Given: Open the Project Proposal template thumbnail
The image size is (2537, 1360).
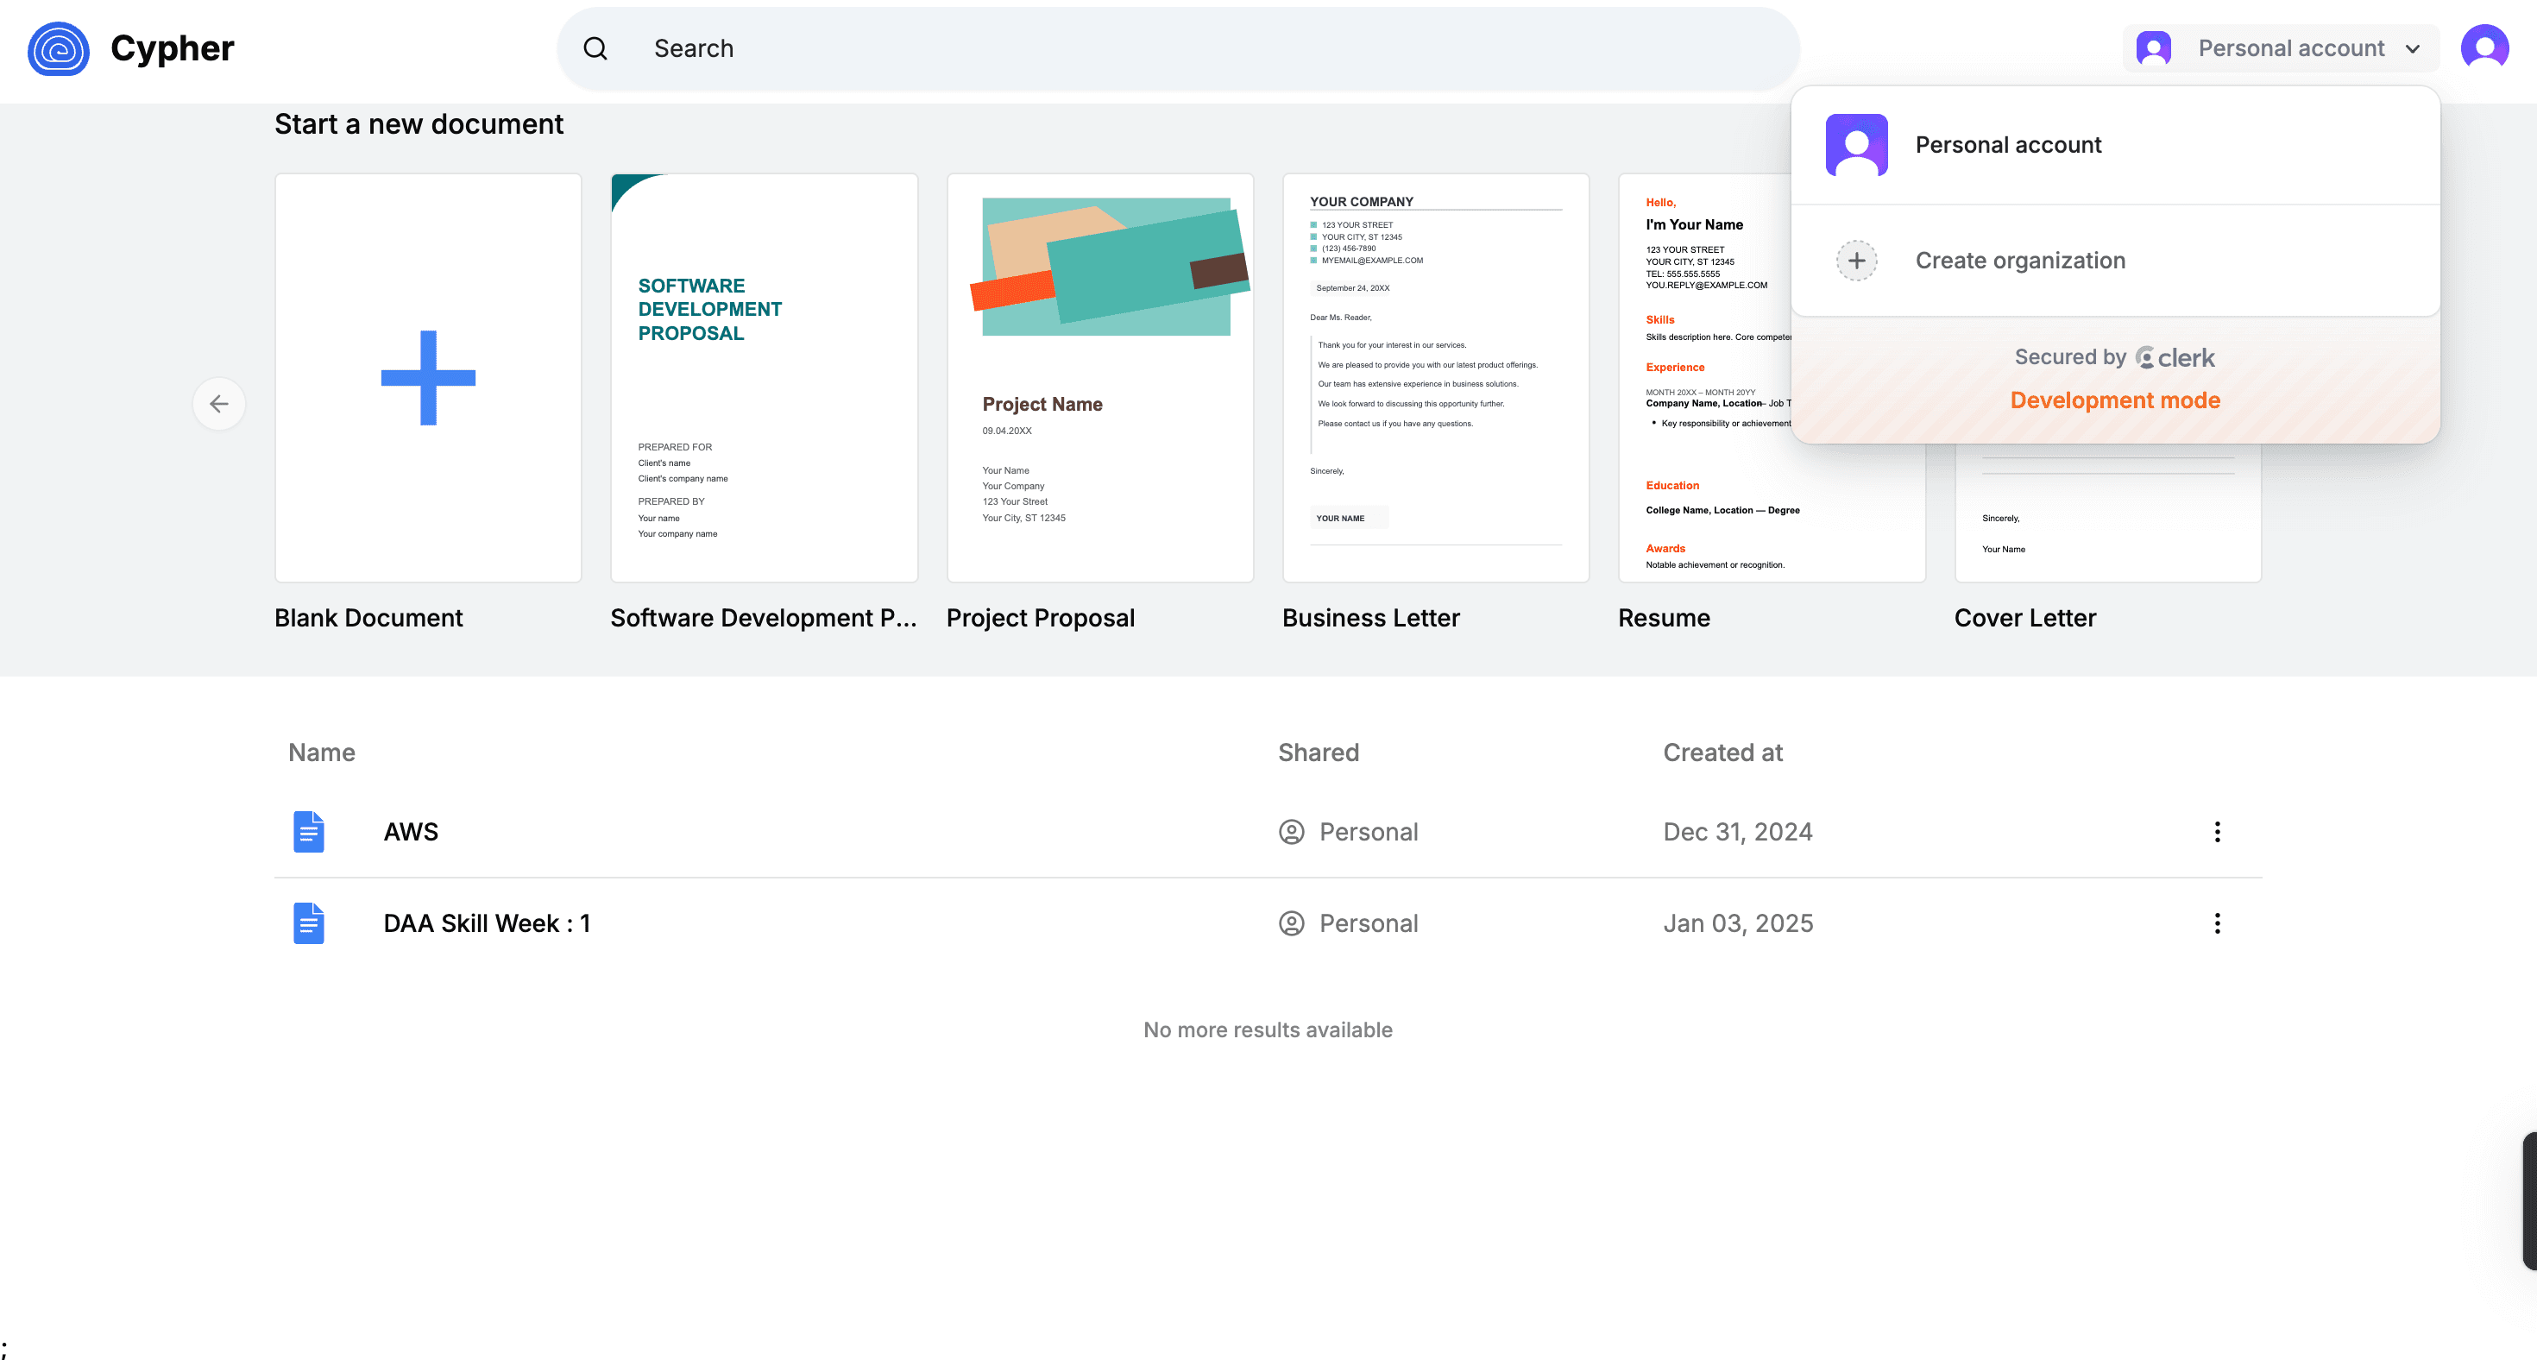Looking at the screenshot, I should click(x=1100, y=378).
